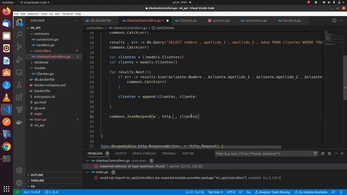347x195 pixels.
Task: Show the DEBUG CONSOLE panel tab
Action: pos(144,153)
